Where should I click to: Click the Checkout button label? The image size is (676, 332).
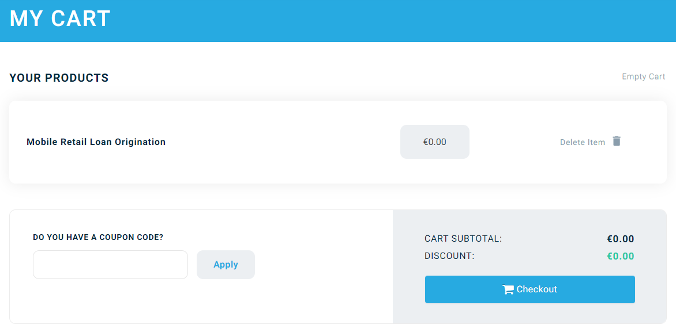(x=536, y=289)
